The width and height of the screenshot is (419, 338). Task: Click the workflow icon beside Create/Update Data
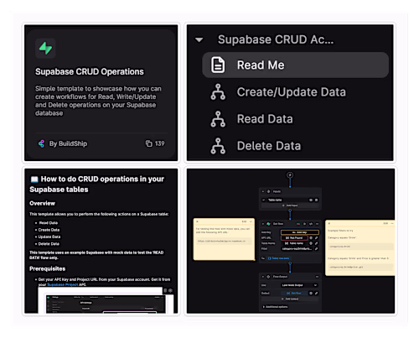click(218, 92)
